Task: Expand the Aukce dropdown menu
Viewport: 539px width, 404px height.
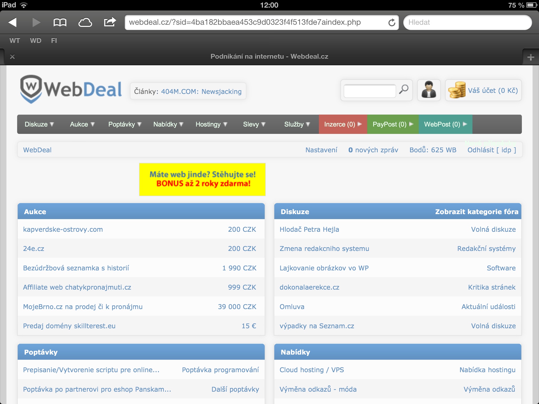Action: 82,124
